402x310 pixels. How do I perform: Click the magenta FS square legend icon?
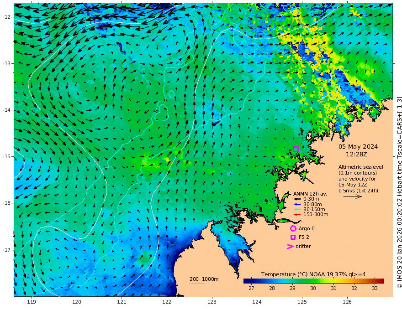click(x=293, y=237)
